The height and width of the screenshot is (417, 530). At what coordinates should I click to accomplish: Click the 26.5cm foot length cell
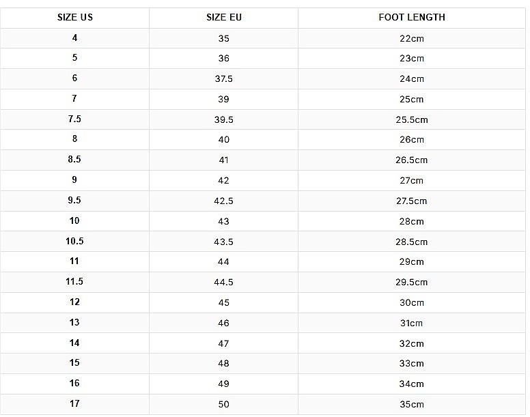412,160
